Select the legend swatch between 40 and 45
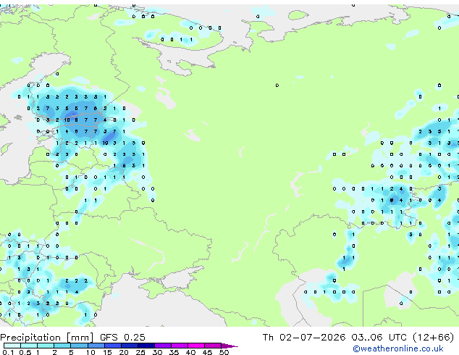The width and height of the screenshot is (459, 355). (x=196, y=346)
